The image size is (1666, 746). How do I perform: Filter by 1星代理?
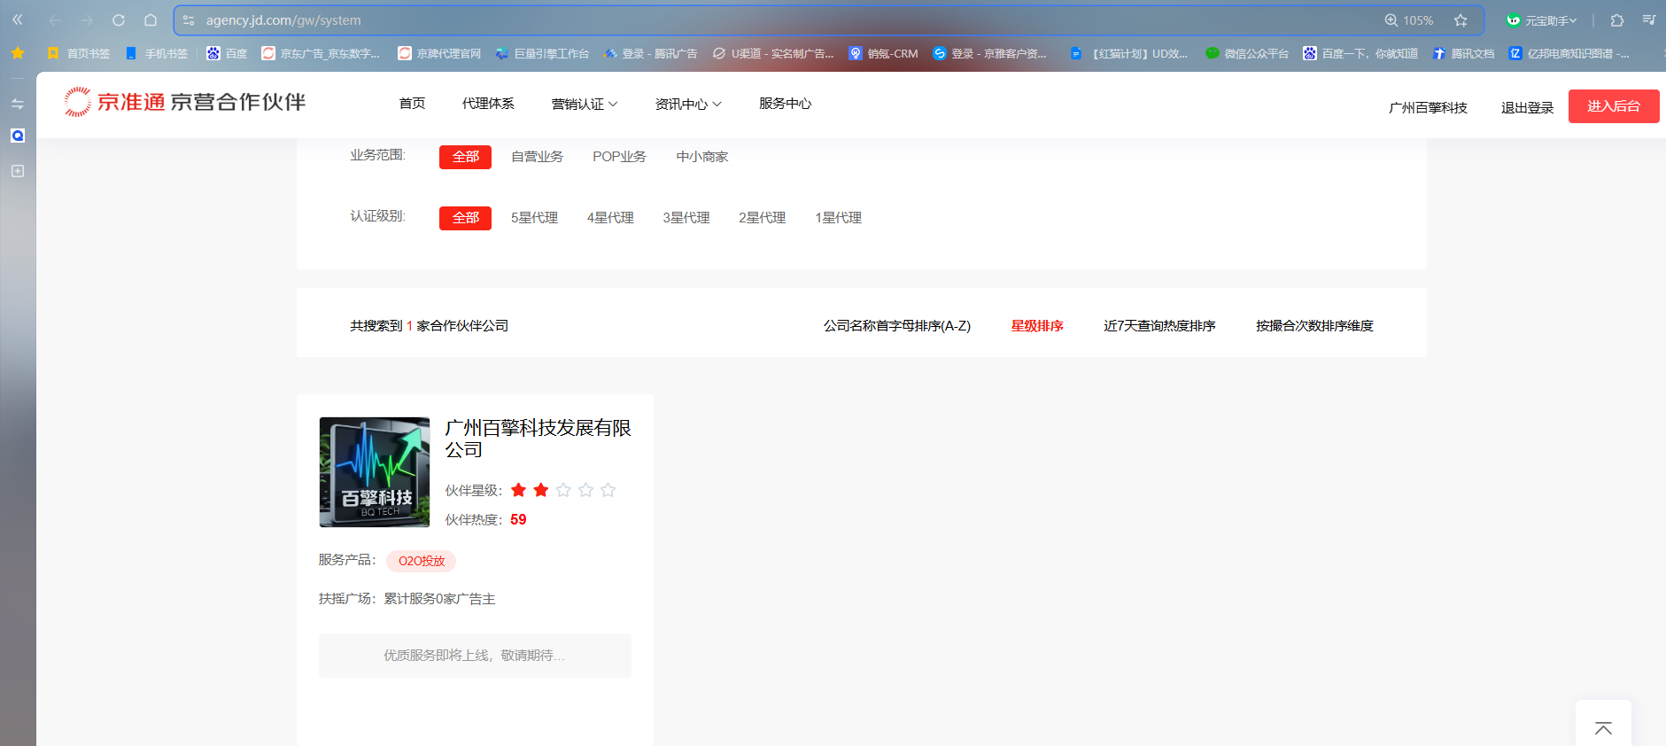[x=839, y=218]
